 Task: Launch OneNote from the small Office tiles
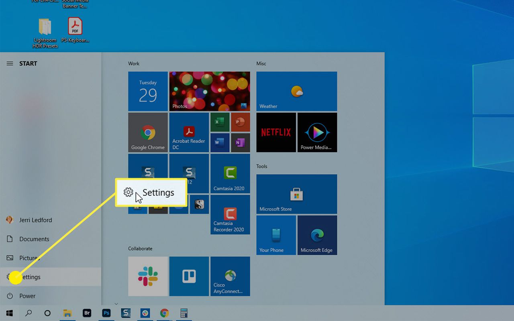click(x=241, y=143)
